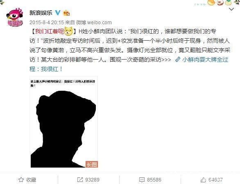Image resolution: width=240 pixels, height=184 pixels.
Task: Click the doge emoji in headline
Action: coord(68,31)
